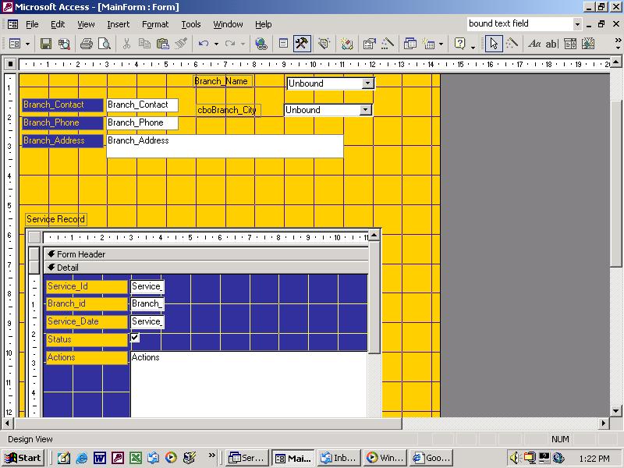This screenshot has height=468, width=624.
Task: Launch Excel from quick launch
Action: (135, 458)
